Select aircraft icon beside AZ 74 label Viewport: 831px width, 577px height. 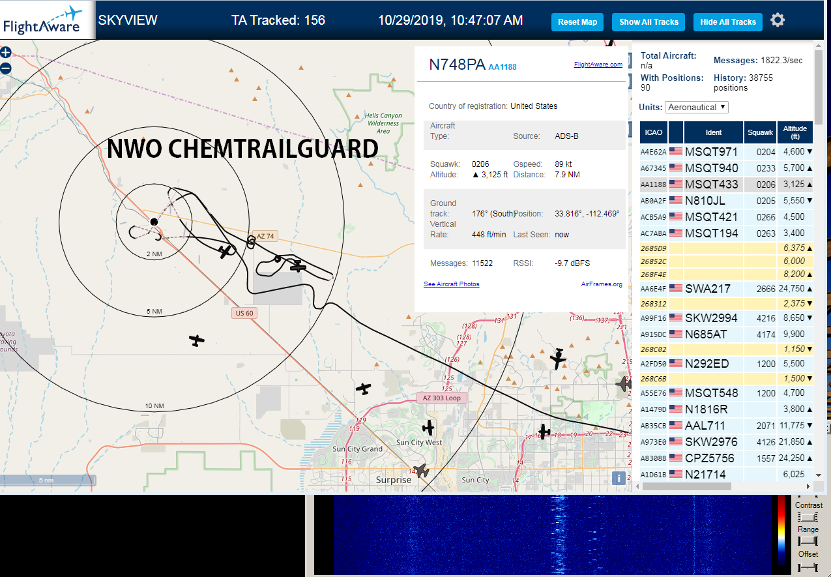[226, 251]
